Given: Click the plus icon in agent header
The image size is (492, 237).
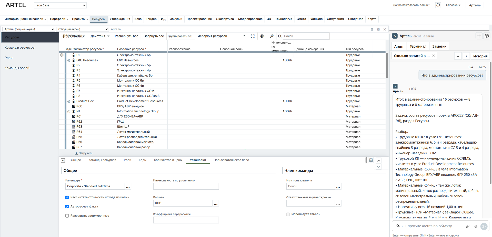Looking at the screenshot, I should 479,36.
